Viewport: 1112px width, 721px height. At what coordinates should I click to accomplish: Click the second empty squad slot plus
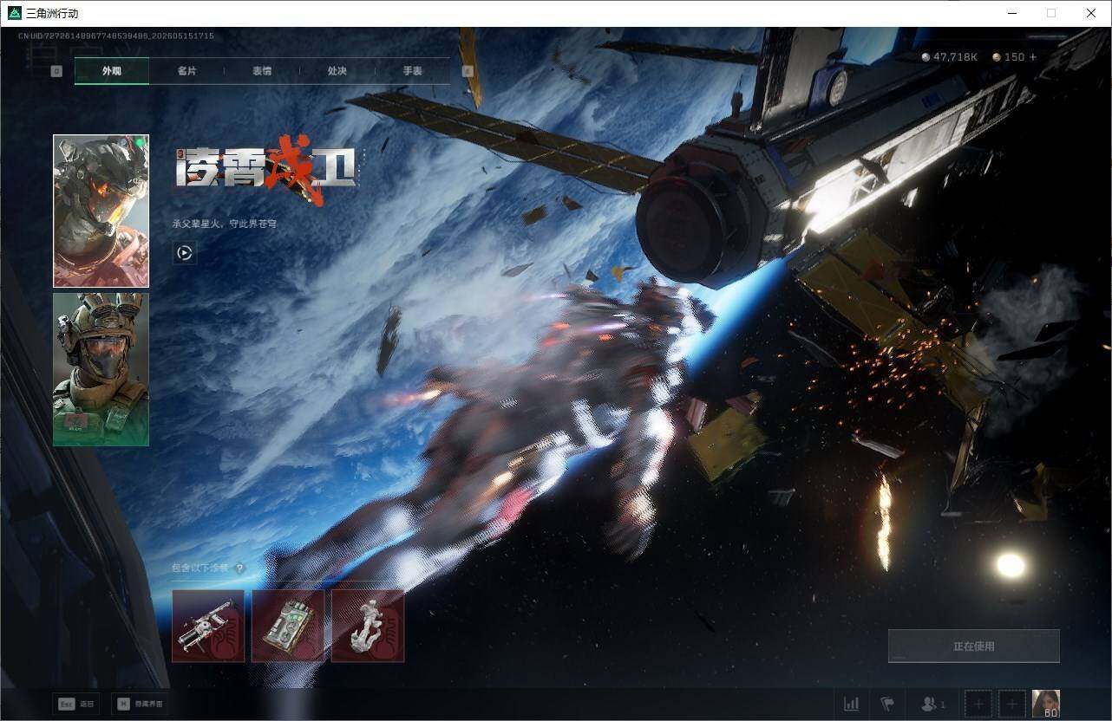1011,705
